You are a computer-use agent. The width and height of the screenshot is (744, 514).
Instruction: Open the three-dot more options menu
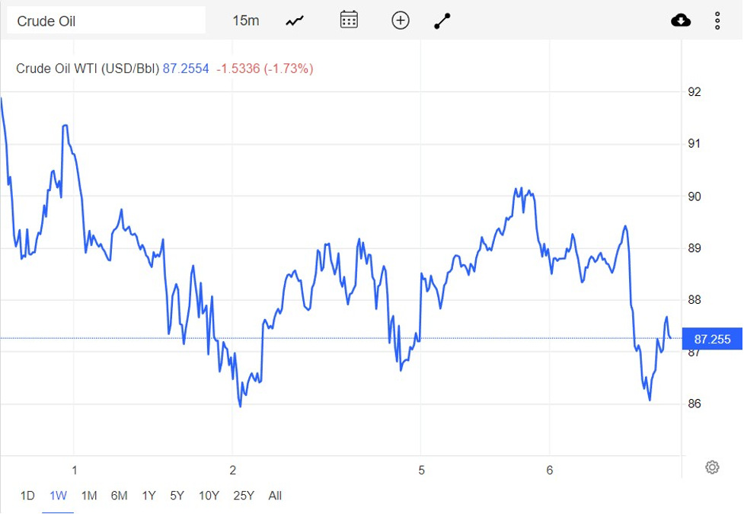click(x=717, y=21)
